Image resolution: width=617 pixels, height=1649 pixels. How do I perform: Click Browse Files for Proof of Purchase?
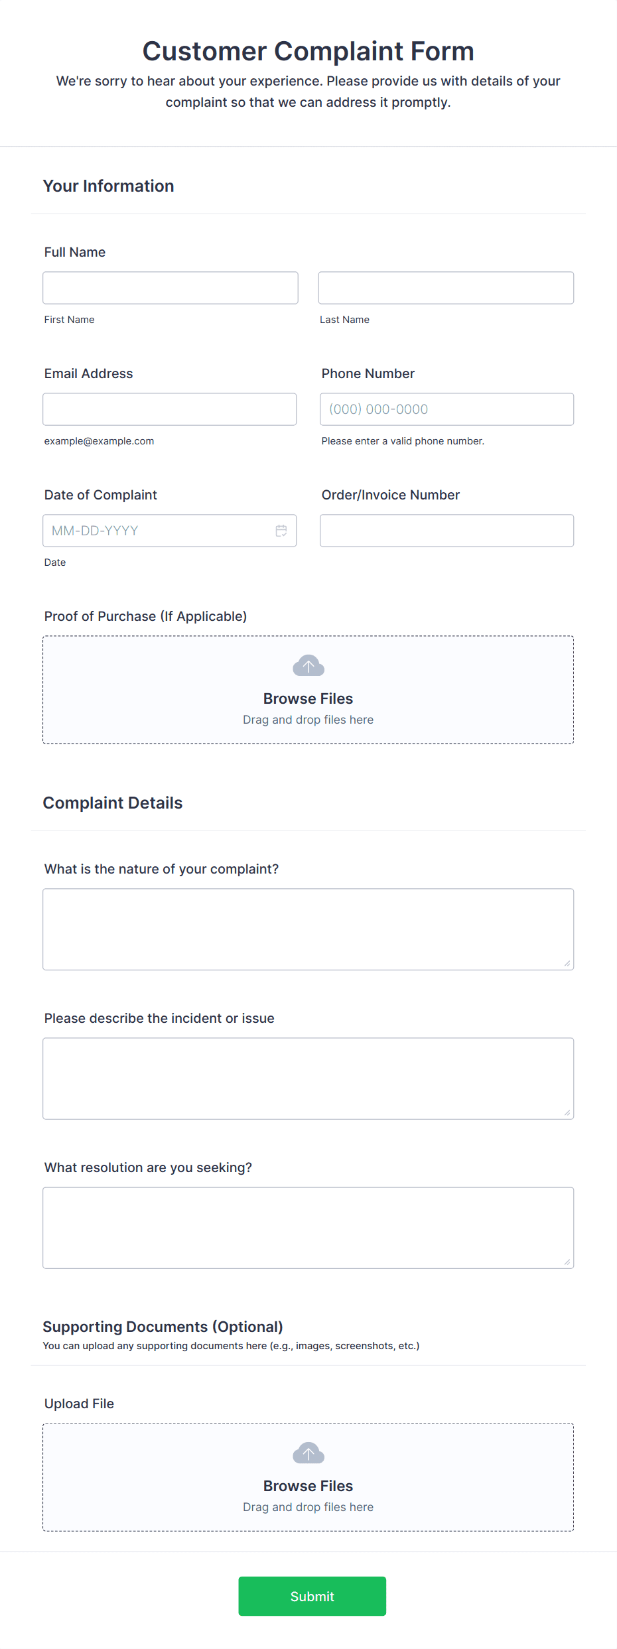click(x=308, y=698)
